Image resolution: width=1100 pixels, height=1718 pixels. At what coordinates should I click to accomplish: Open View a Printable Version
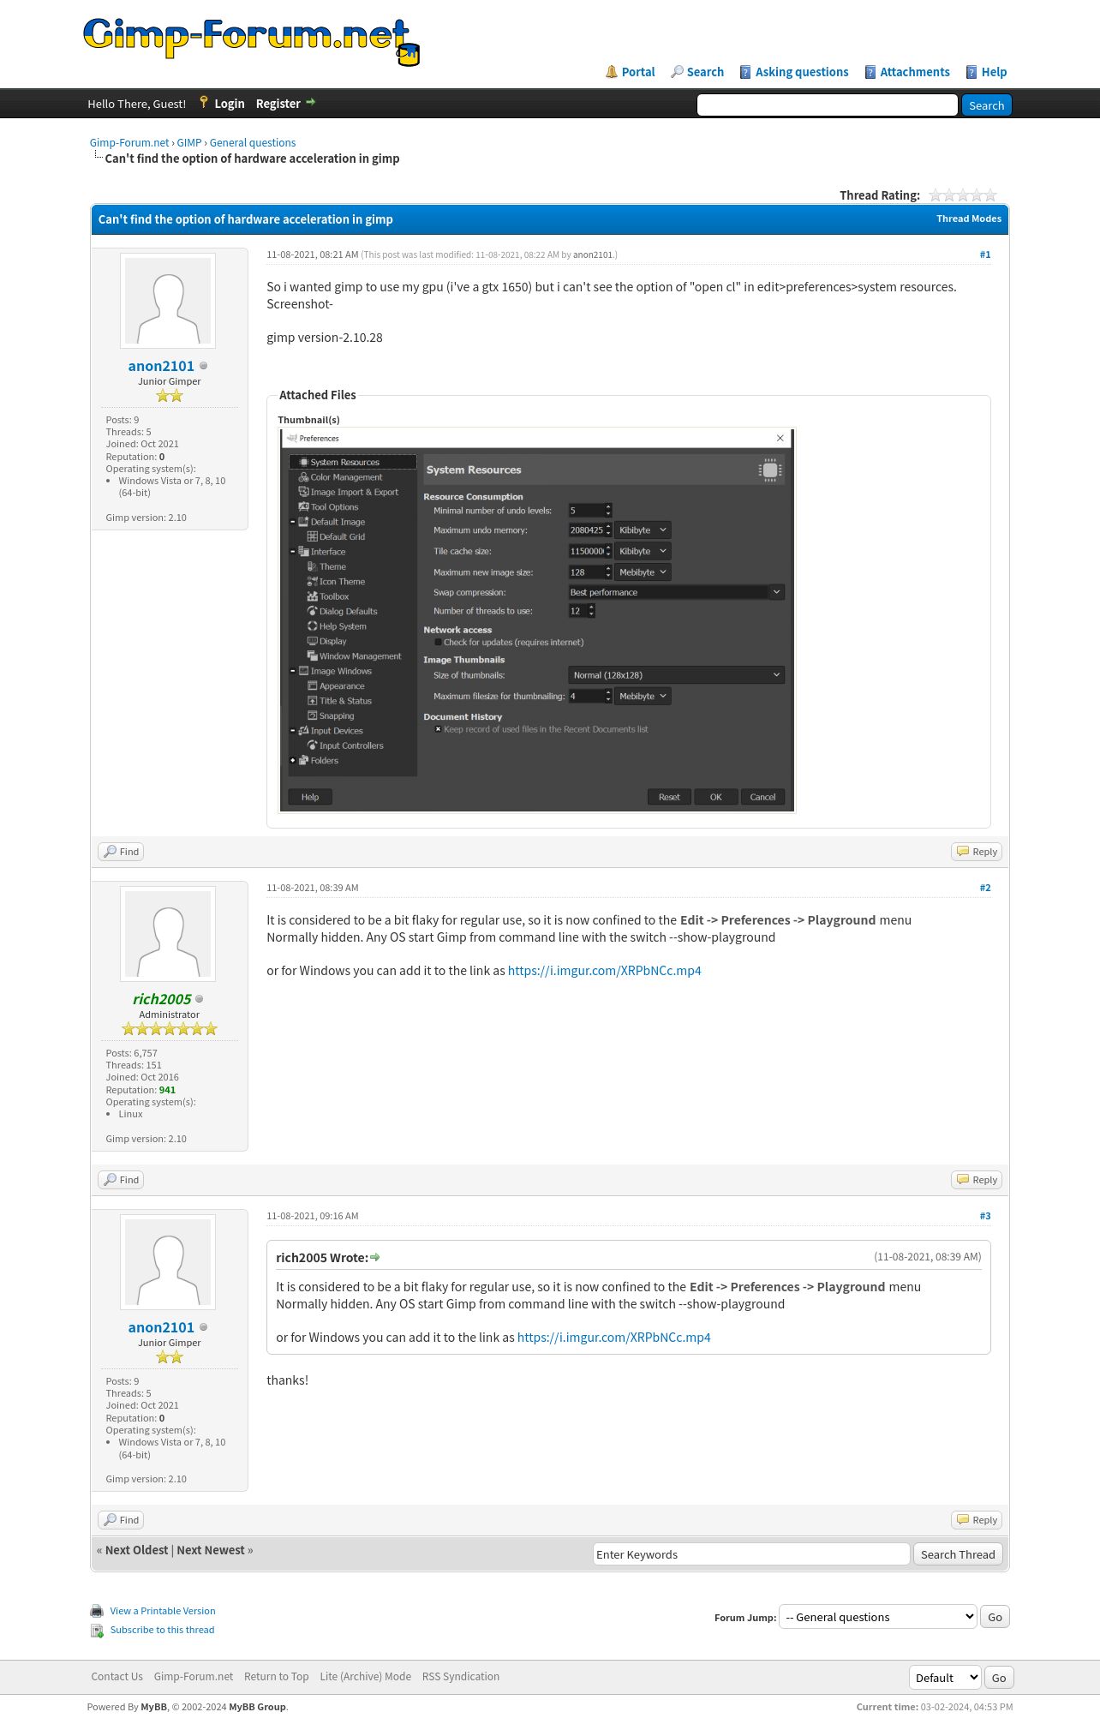pyautogui.click(x=163, y=1611)
